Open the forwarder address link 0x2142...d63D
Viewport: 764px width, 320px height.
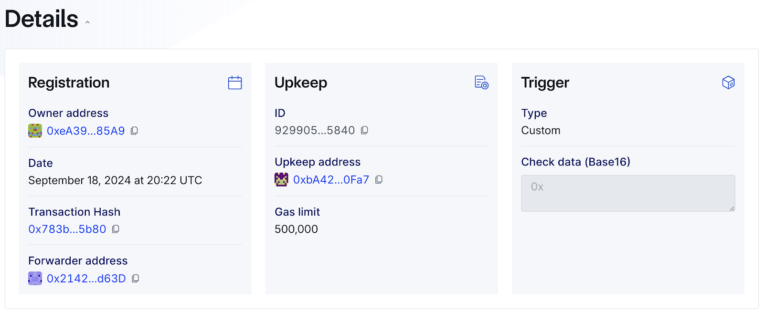[86, 279]
